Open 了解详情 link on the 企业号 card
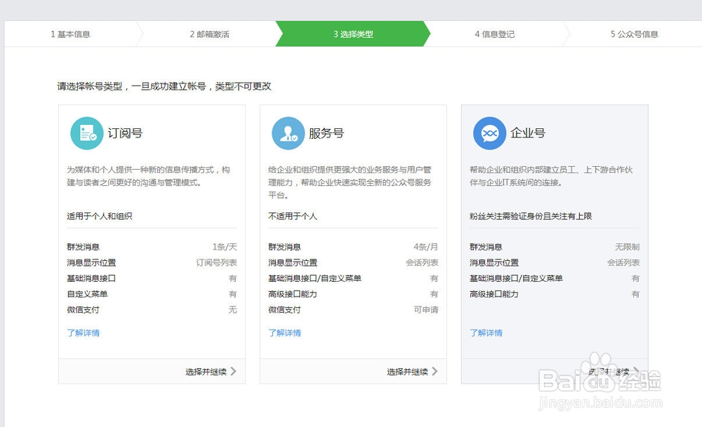Image resolution: width=702 pixels, height=427 pixels. point(486,332)
